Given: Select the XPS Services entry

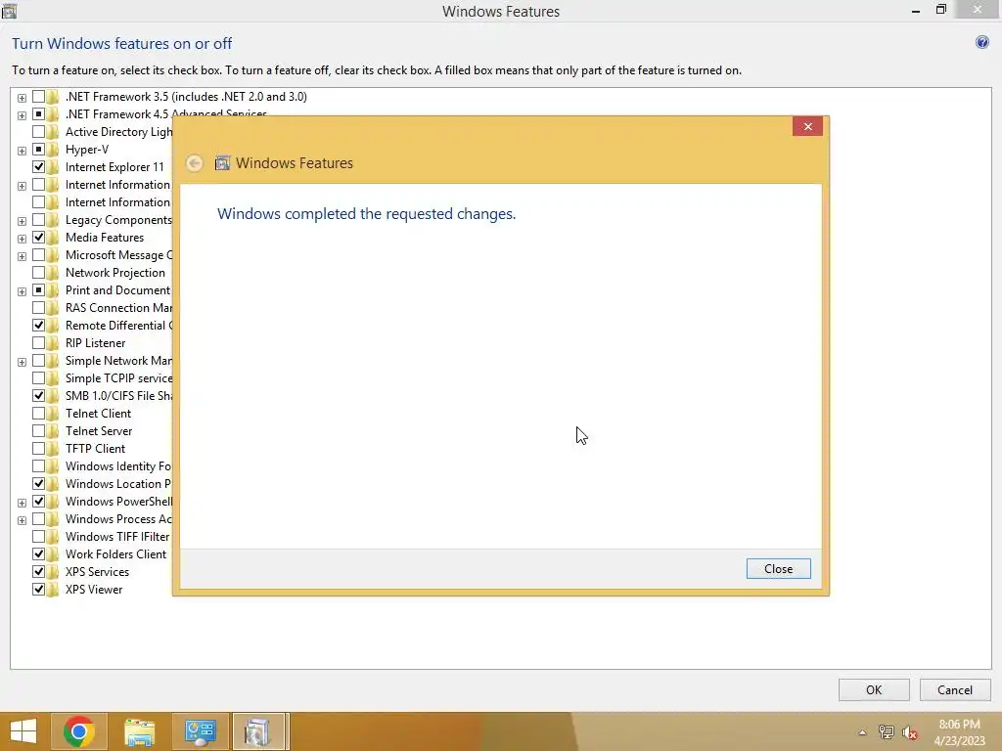Looking at the screenshot, I should [x=97, y=571].
